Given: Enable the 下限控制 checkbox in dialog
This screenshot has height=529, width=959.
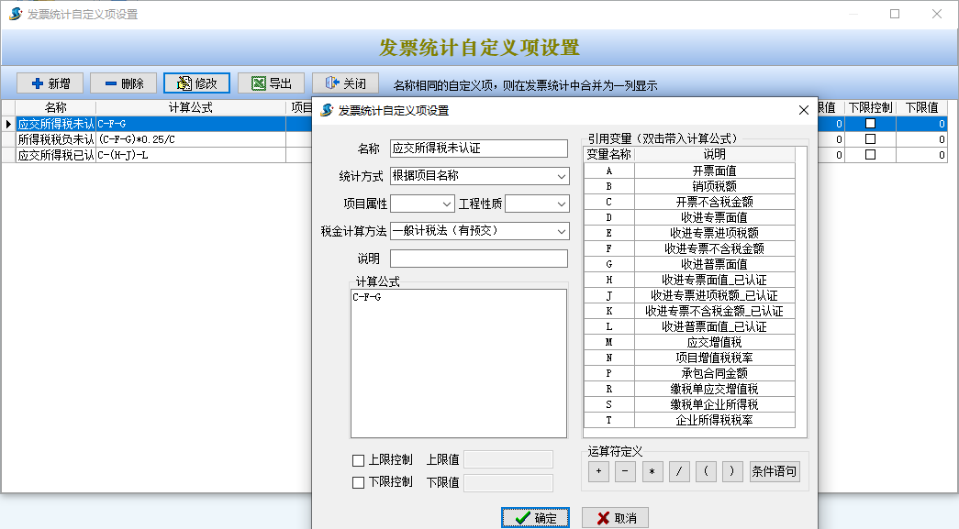Looking at the screenshot, I should [x=359, y=483].
